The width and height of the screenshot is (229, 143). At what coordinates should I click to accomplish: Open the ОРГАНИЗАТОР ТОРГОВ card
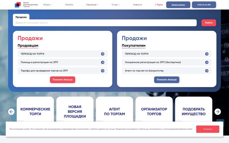pos(154,109)
